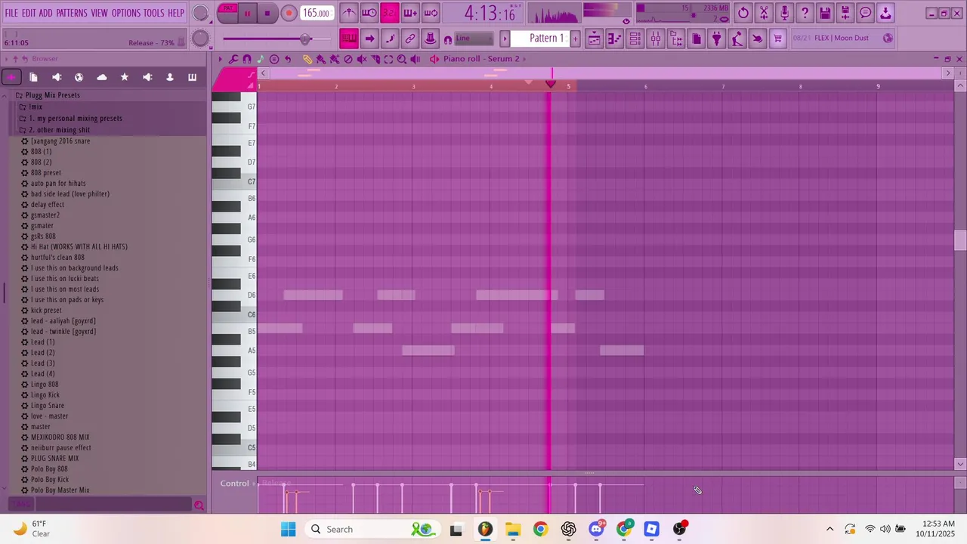Click the tempo field showing 165.000
This screenshot has width=967, height=544.
316,13
